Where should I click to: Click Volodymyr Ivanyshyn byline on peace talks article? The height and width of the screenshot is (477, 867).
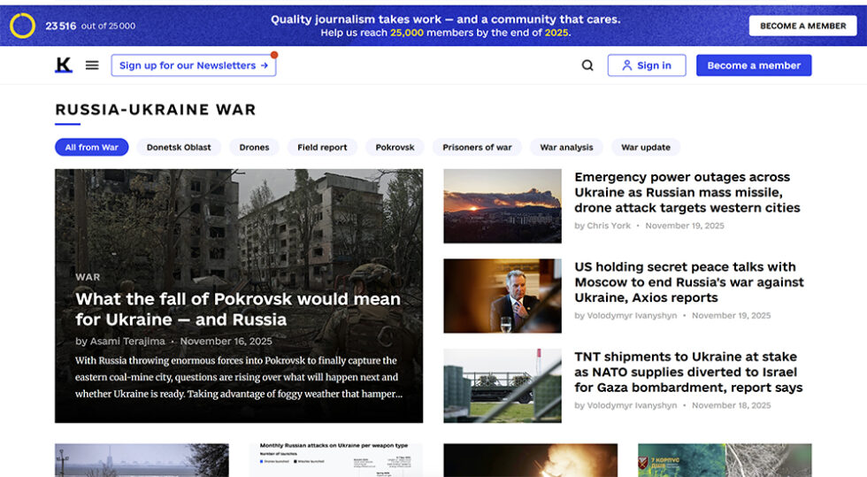pyautogui.click(x=632, y=315)
